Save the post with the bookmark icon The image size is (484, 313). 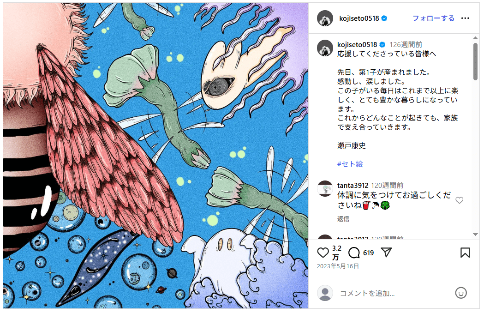465,253
